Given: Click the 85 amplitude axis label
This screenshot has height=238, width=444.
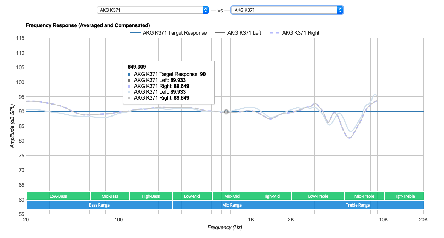Looking at the screenshot, I should [x=21, y=126].
